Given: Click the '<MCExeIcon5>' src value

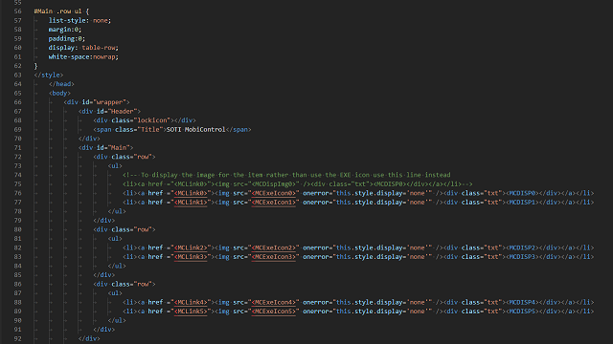Looking at the screenshot, I should click(273, 312).
